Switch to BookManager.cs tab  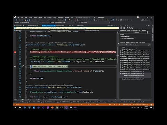pos(60,26)
